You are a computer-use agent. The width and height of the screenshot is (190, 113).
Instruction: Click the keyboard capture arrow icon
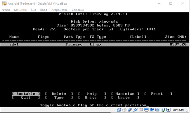pyautogui.click(x=168, y=110)
